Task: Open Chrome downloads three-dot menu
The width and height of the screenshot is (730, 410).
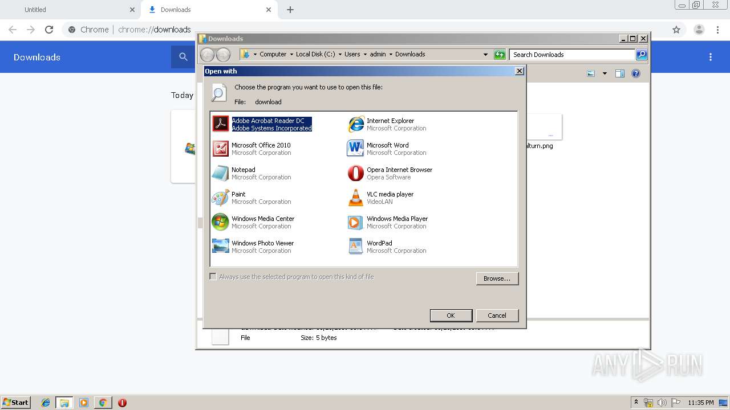Action: (711, 57)
